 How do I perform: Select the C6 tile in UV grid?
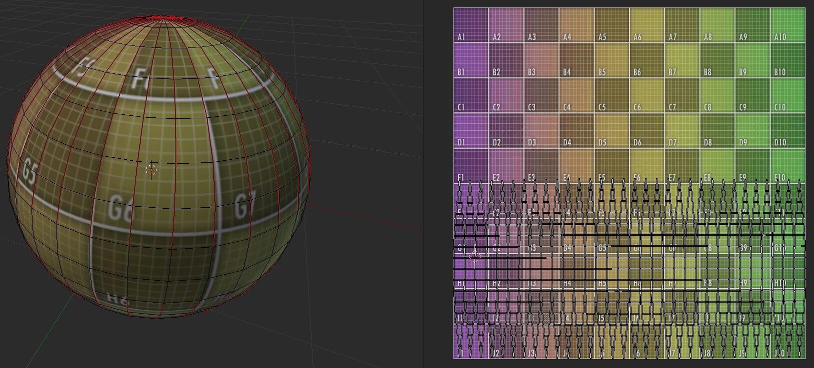point(647,95)
